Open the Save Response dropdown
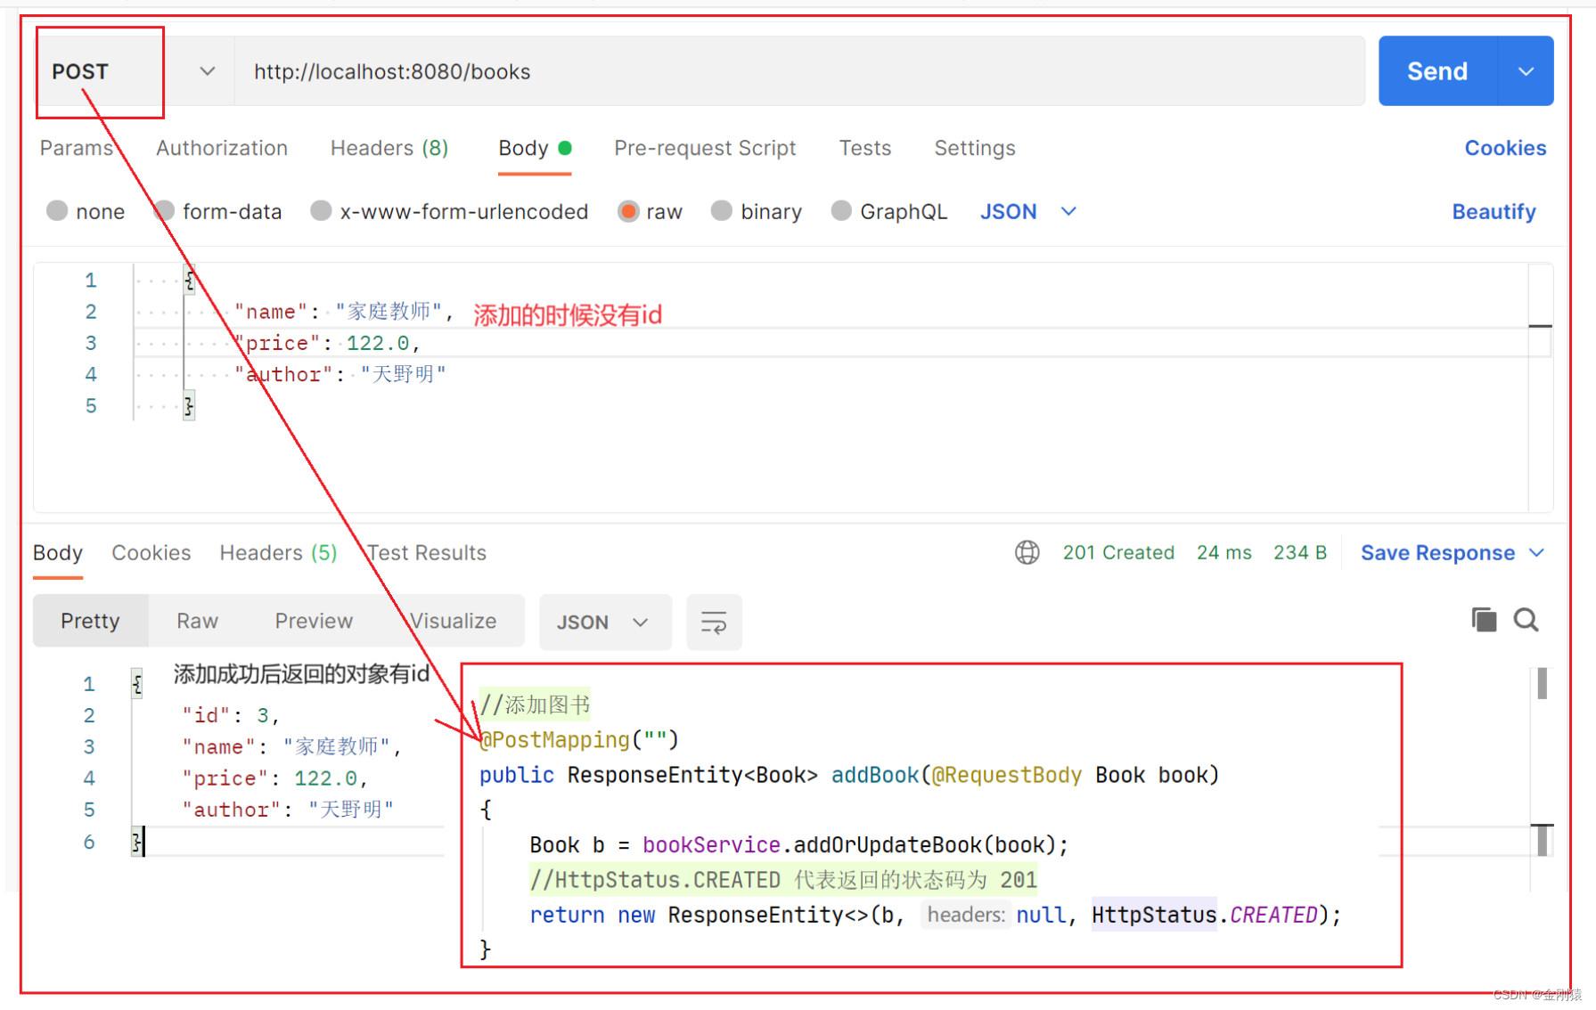Viewport: 1596px width, 1010px height. point(1452,553)
